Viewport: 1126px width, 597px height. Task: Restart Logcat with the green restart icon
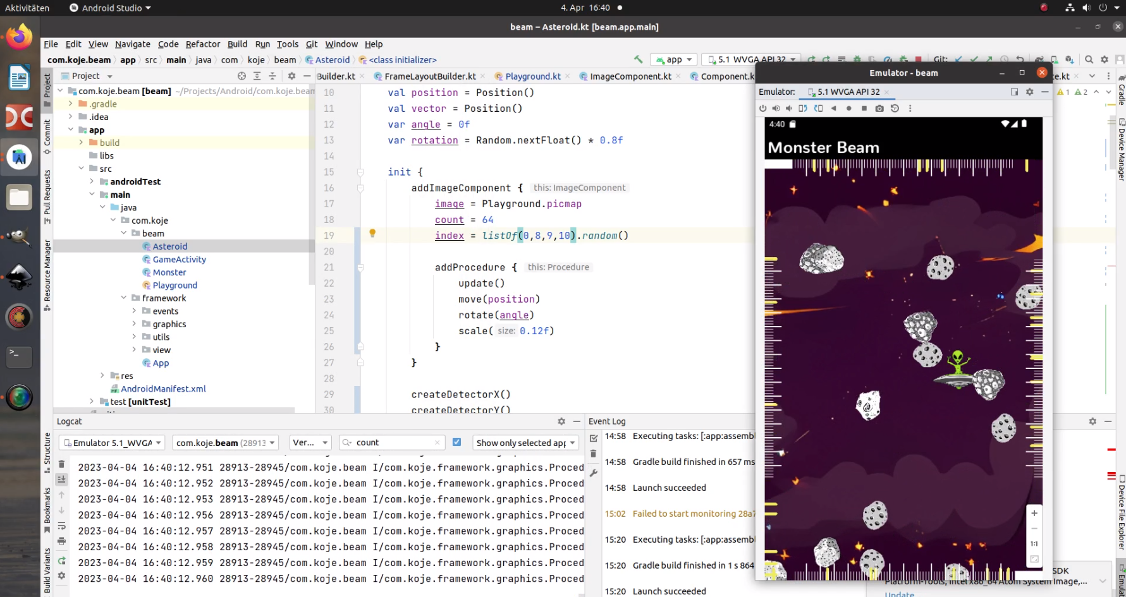pyautogui.click(x=61, y=561)
